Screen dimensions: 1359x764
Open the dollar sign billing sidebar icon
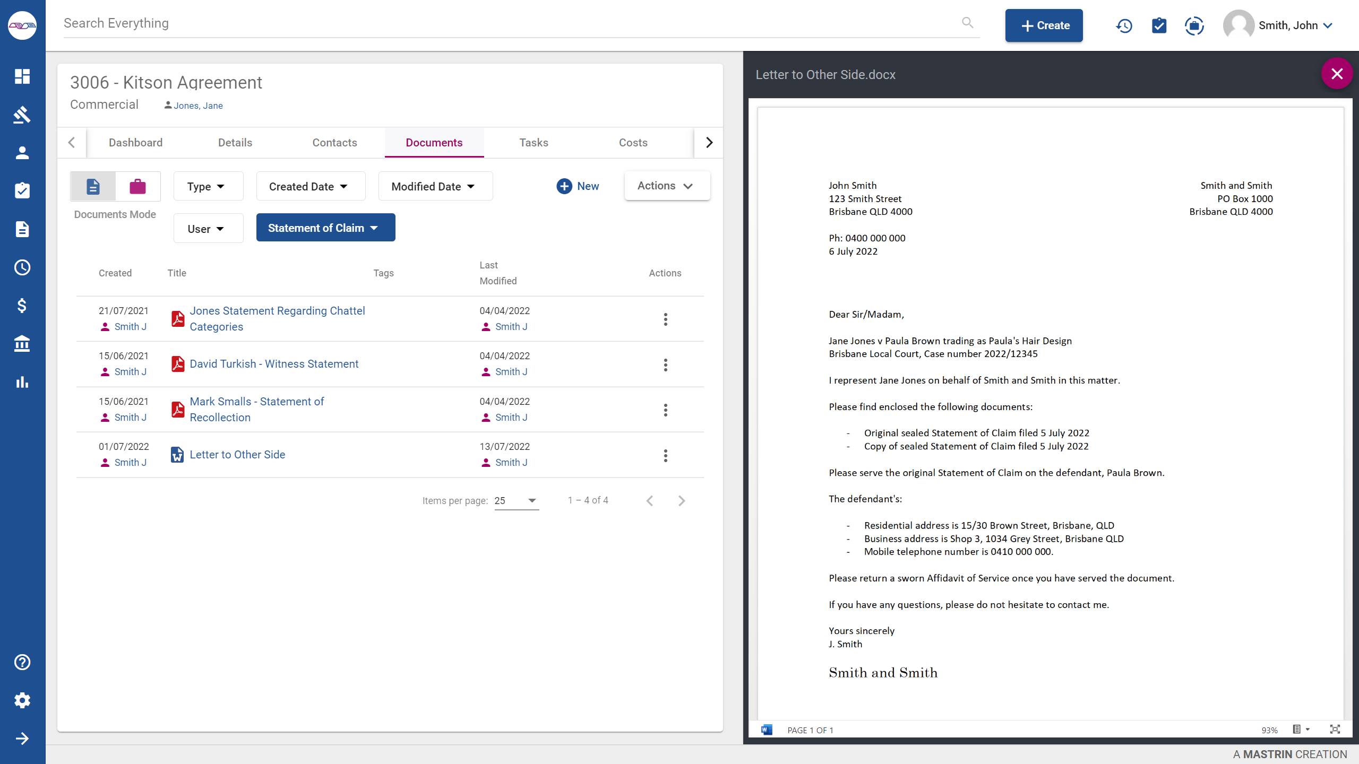pyautogui.click(x=22, y=306)
